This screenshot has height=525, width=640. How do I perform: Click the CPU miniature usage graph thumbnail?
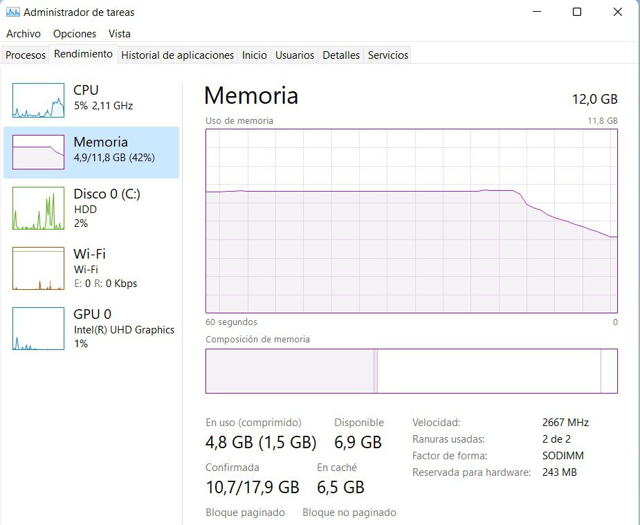[37, 99]
